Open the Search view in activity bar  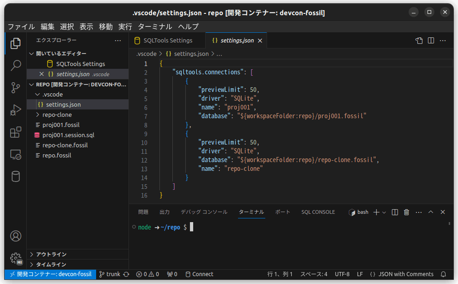click(16, 65)
